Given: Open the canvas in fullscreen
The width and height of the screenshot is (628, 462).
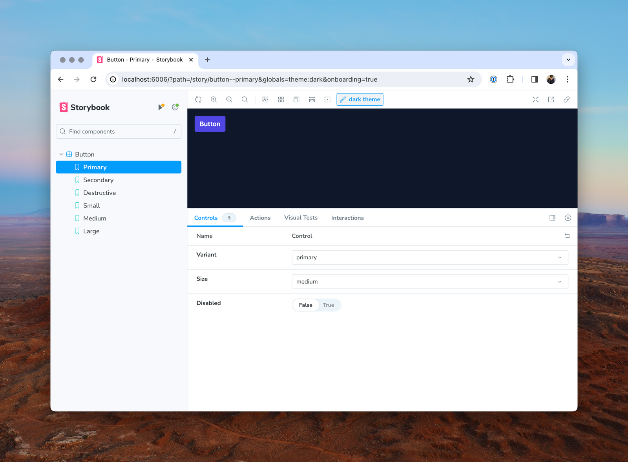Looking at the screenshot, I should tap(535, 99).
